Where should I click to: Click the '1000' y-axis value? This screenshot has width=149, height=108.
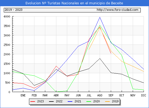7,73
